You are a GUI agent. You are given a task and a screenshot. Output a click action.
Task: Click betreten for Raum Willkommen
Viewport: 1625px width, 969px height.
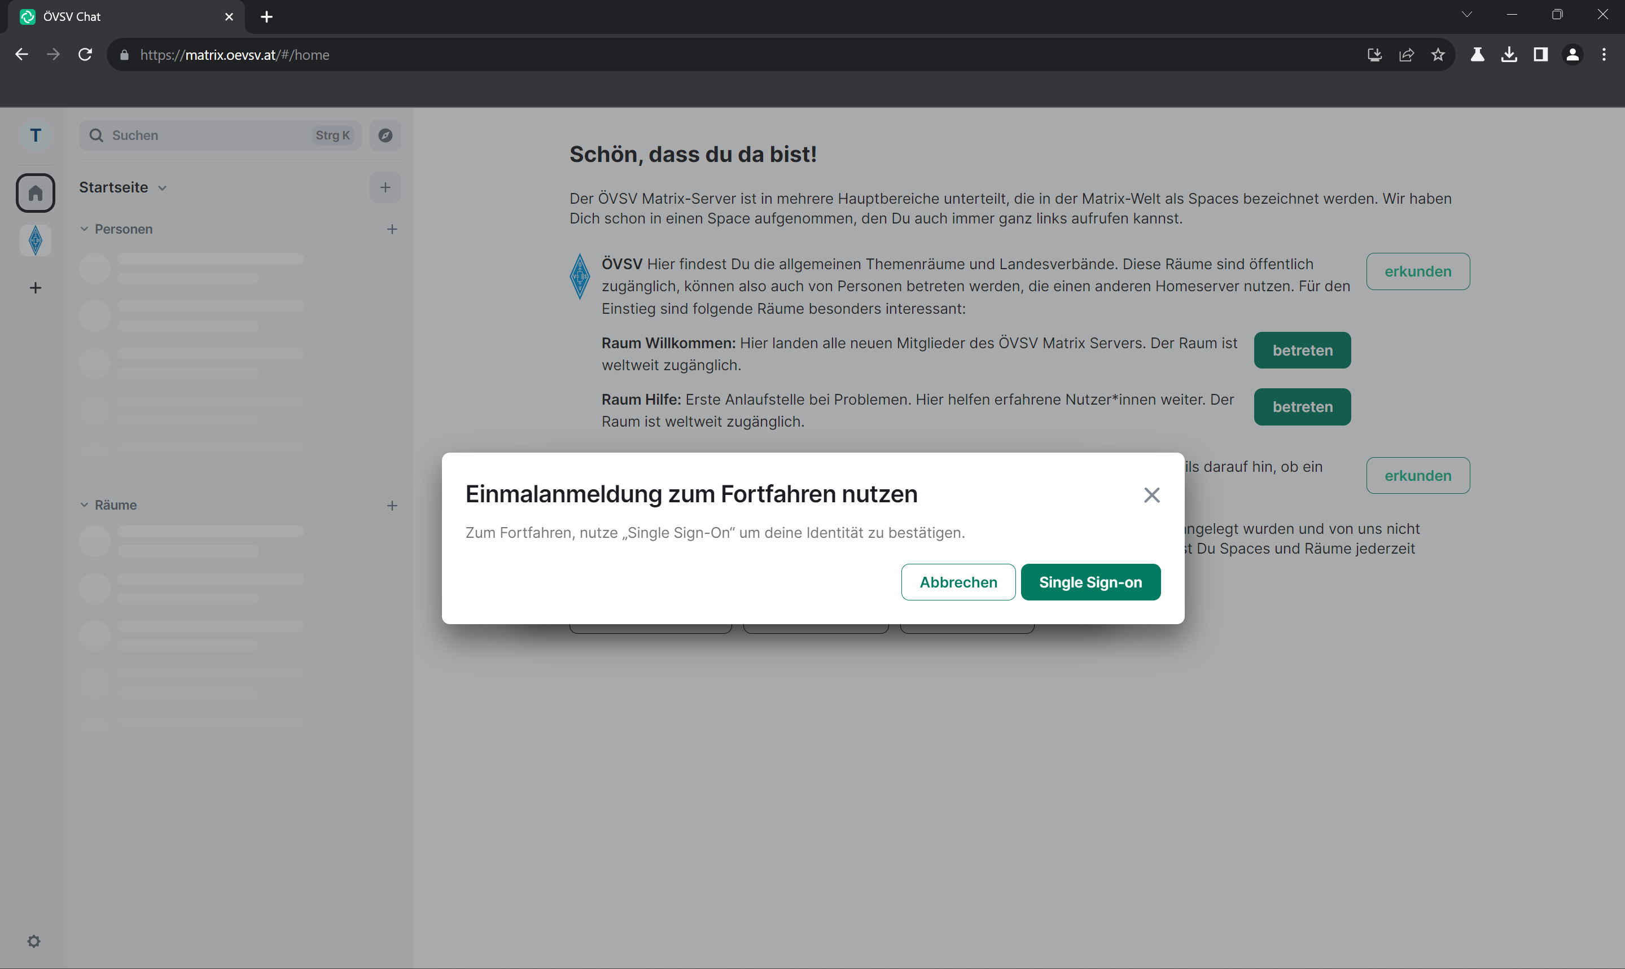1302,350
